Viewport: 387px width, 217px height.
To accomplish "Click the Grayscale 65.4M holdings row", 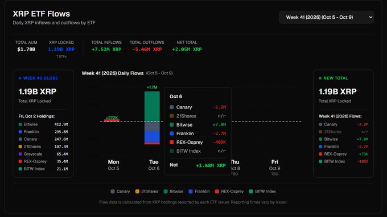I will click(43, 154).
